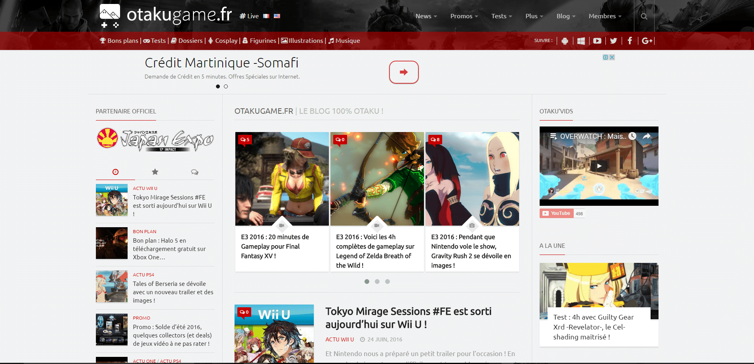Expand the Plus dropdown menu
The width and height of the screenshot is (754, 364).
[x=534, y=16]
